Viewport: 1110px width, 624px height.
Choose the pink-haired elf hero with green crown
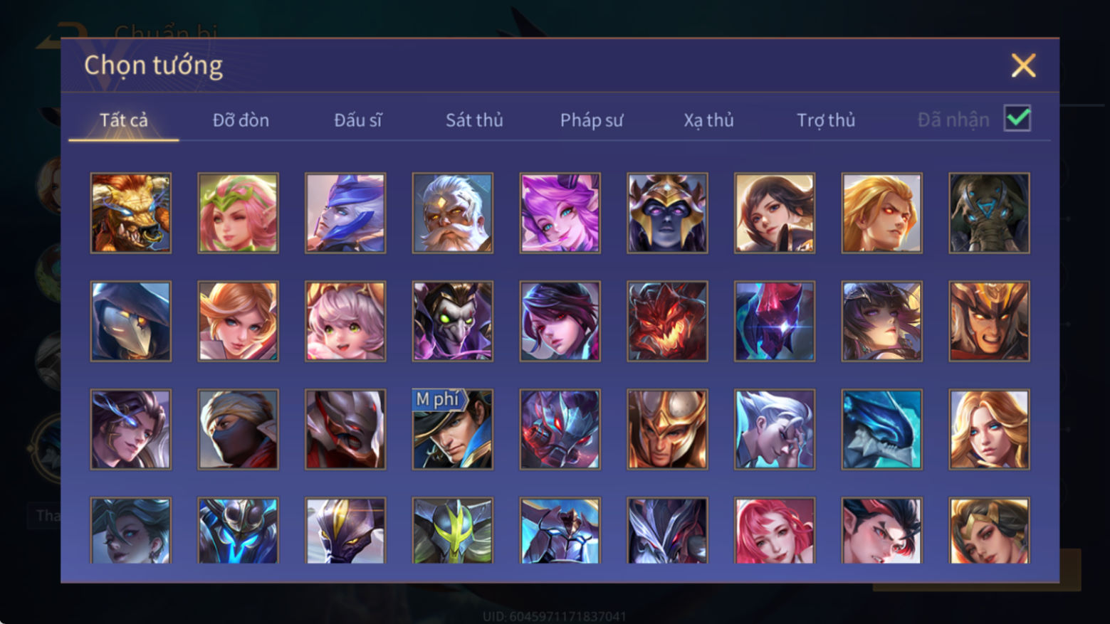click(x=239, y=213)
